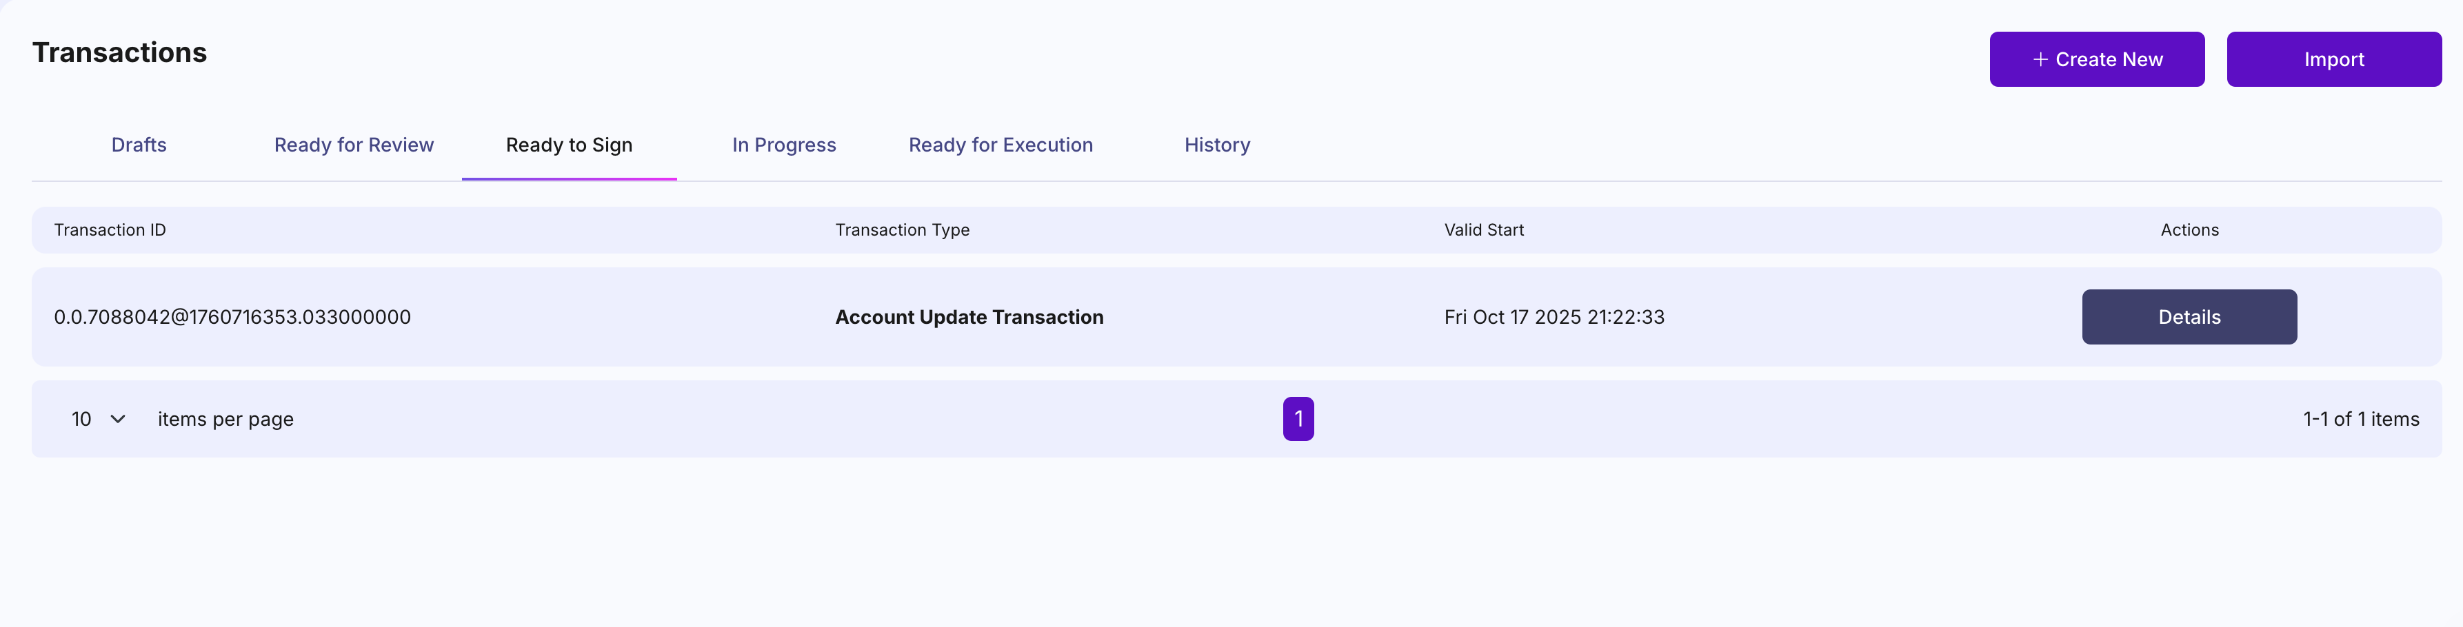Import a transaction with the Import button
The width and height of the screenshot is (2463, 627).
point(2333,59)
